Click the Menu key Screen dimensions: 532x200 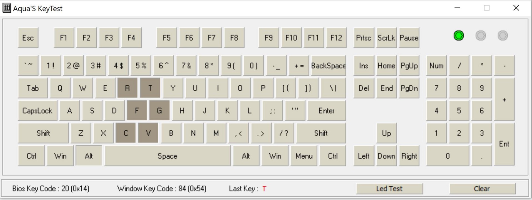(x=304, y=156)
